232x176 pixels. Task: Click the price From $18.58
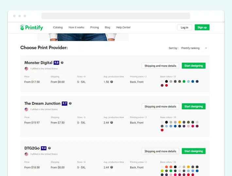coord(32,167)
